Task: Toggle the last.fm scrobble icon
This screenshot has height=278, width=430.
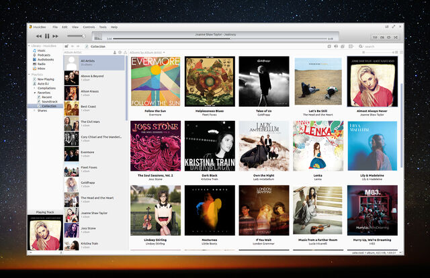Action: click(382, 37)
